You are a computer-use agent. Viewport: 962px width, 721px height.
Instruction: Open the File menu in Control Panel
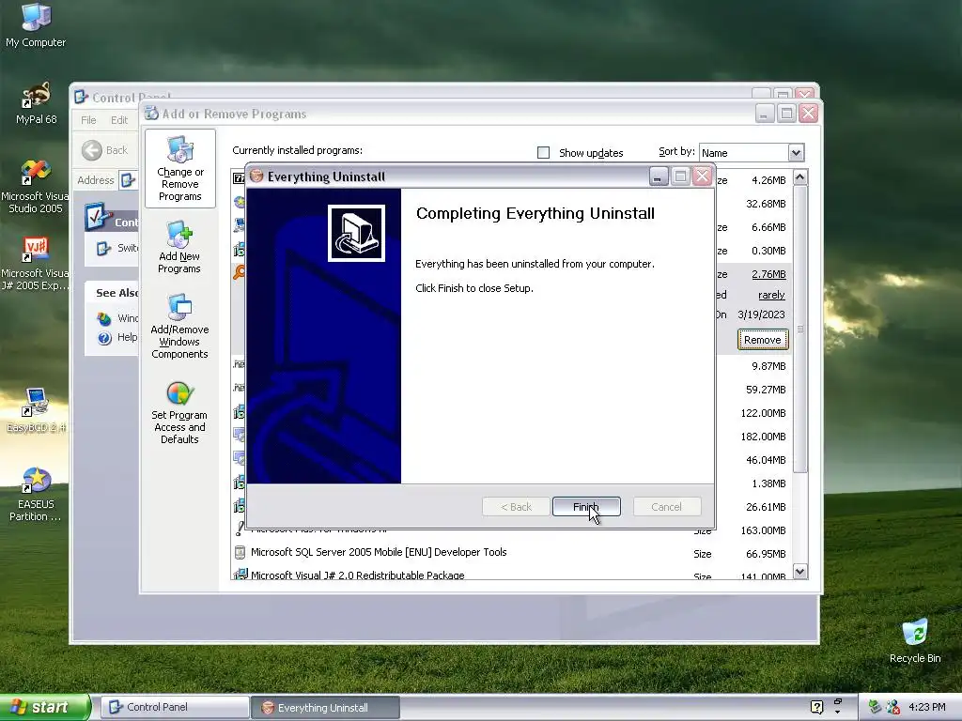pos(88,120)
